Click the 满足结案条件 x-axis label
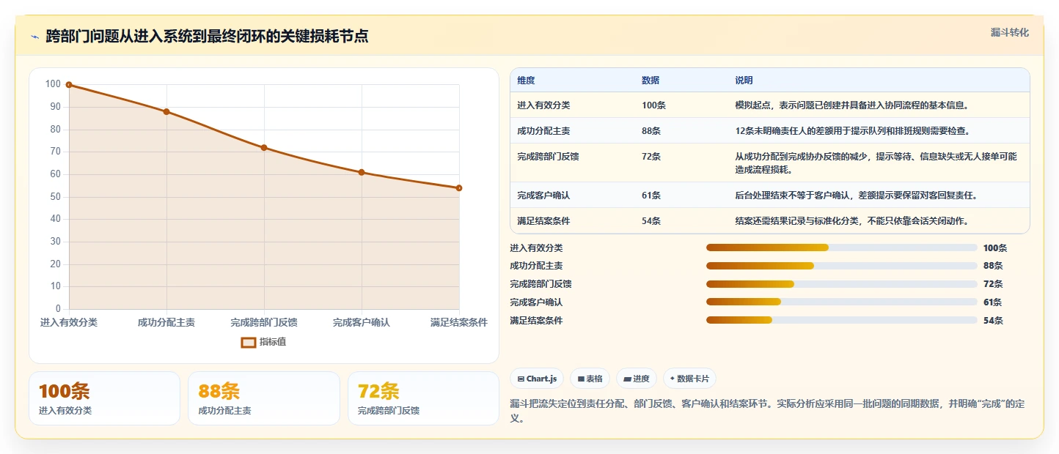The width and height of the screenshot is (1059, 454). click(459, 322)
